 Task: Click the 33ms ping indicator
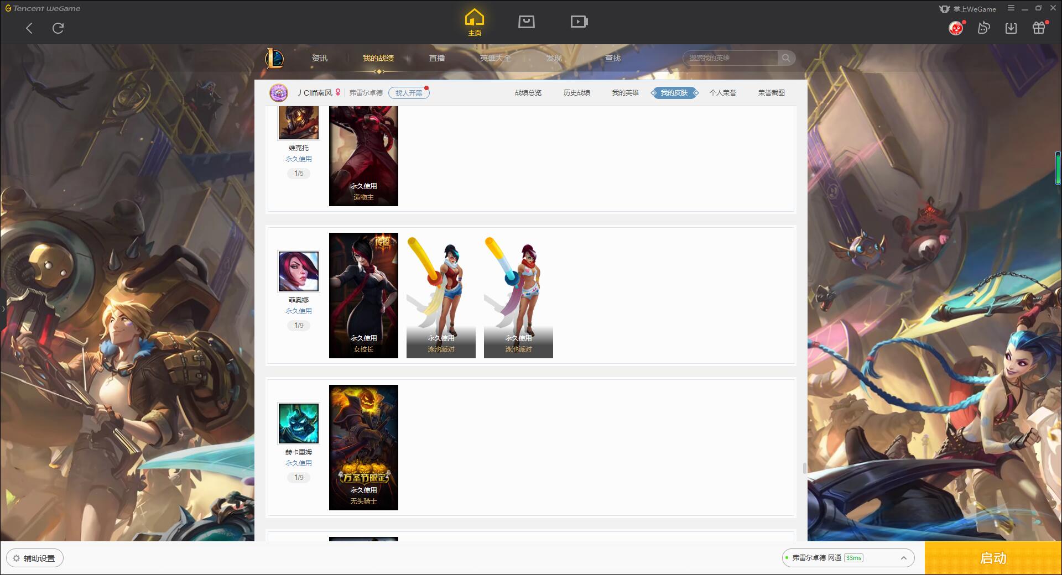[853, 558]
